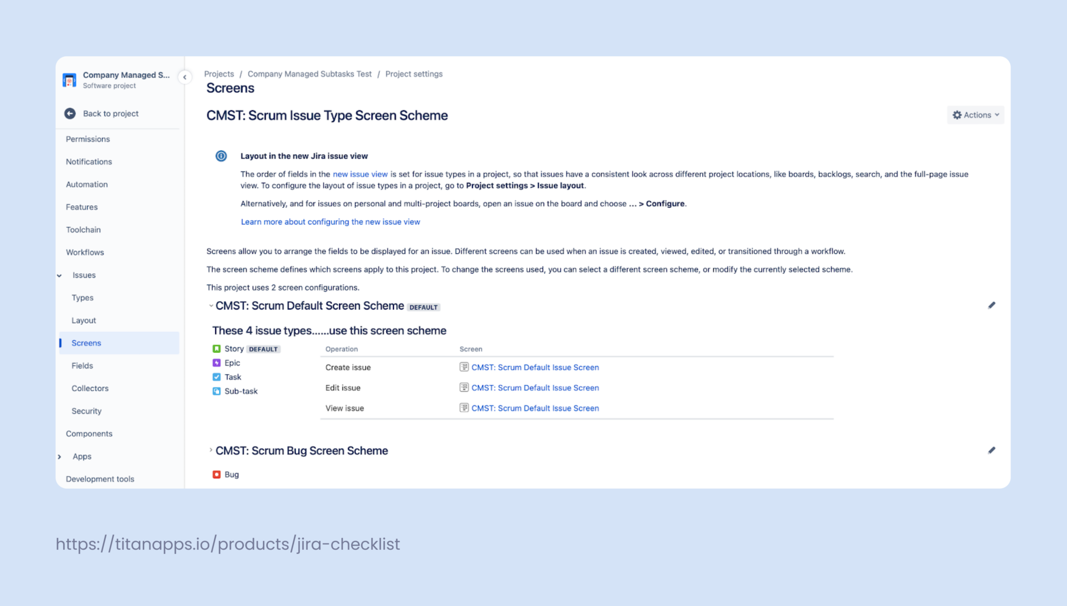Click the Sub-task issue type icon
1067x606 pixels.
217,391
